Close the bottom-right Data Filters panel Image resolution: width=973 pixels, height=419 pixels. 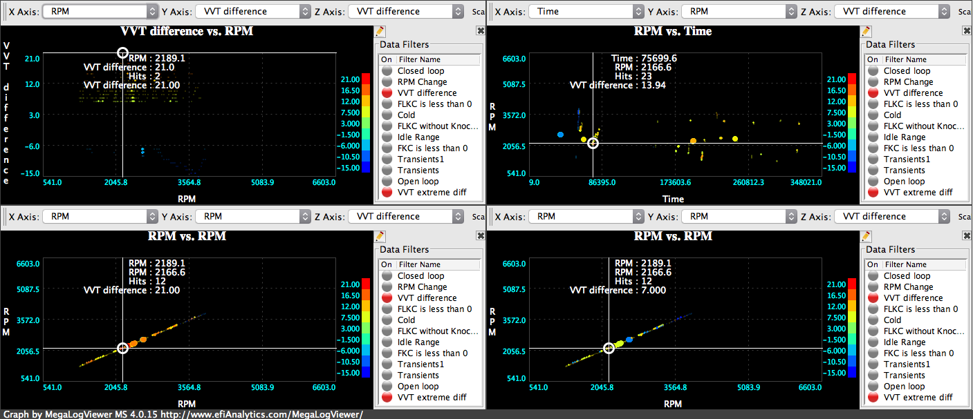pyautogui.click(x=966, y=235)
